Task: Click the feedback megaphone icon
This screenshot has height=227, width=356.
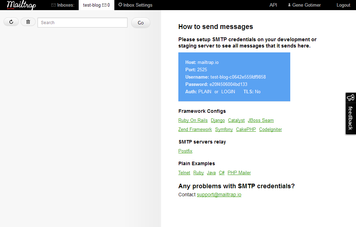Action: [x=350, y=98]
